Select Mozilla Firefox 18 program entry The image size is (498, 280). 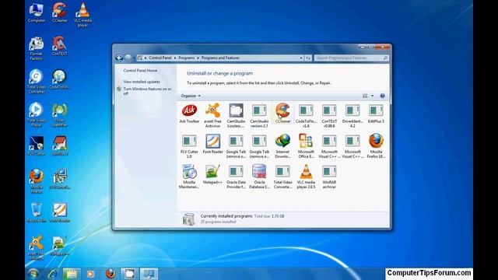click(x=376, y=146)
